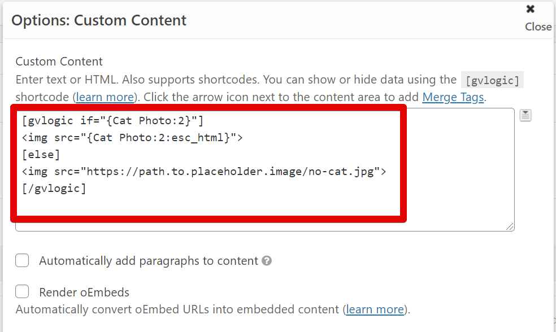Grab the textarea resize handle
The width and height of the screenshot is (556, 332).
510,226
